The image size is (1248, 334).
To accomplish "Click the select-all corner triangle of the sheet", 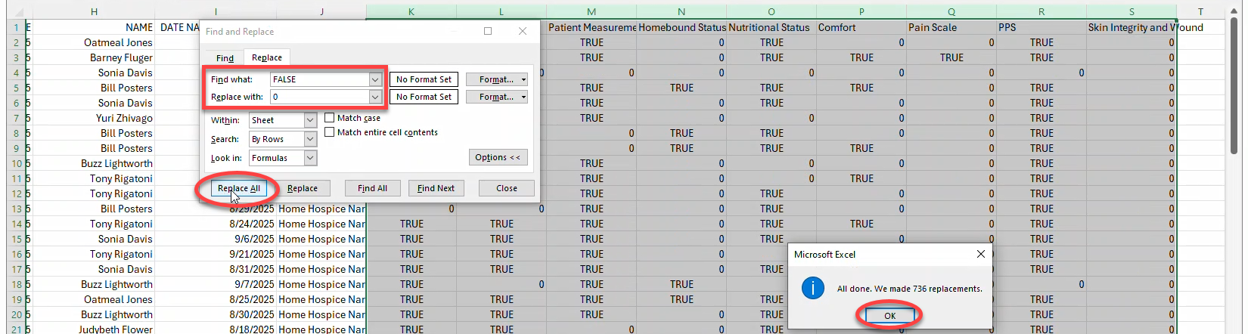I will 17,11.
